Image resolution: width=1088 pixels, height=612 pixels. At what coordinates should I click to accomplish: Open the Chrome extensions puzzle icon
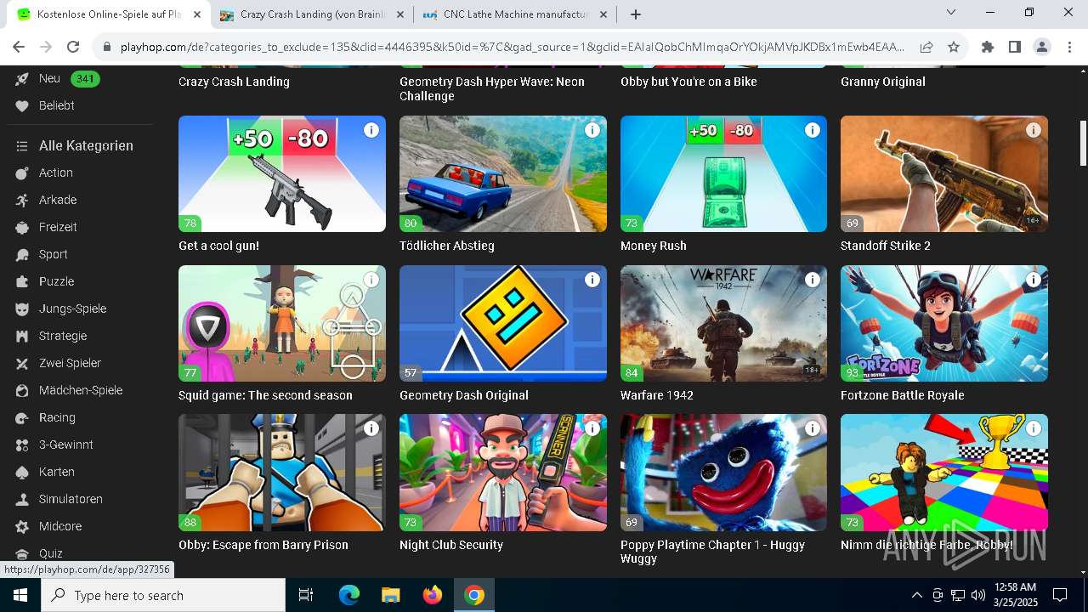[988, 47]
